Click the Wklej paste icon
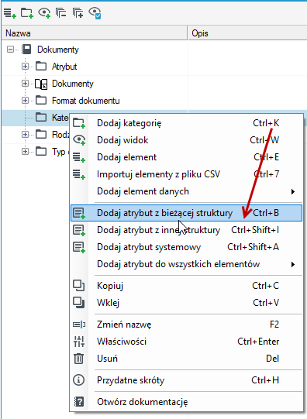 click(x=78, y=303)
